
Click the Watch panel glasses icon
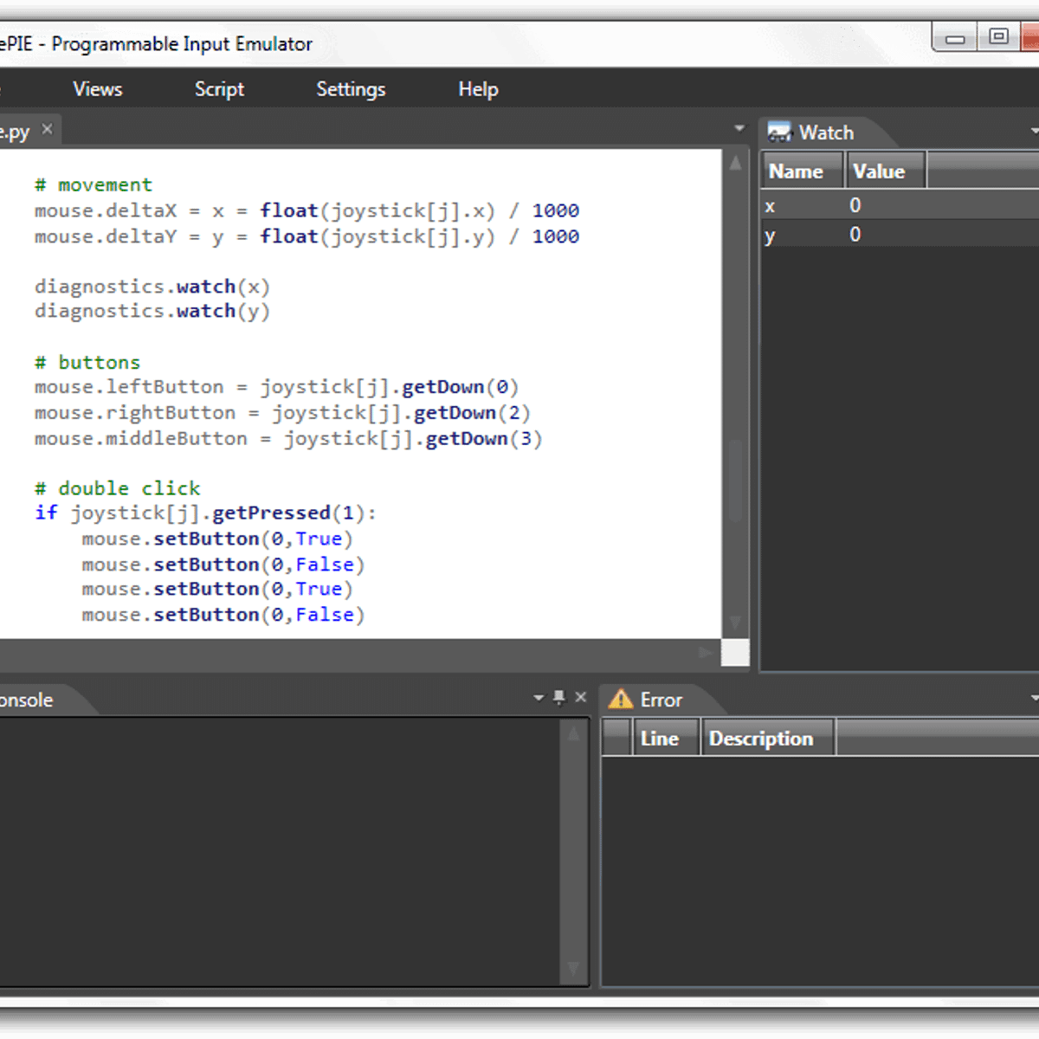coord(779,132)
